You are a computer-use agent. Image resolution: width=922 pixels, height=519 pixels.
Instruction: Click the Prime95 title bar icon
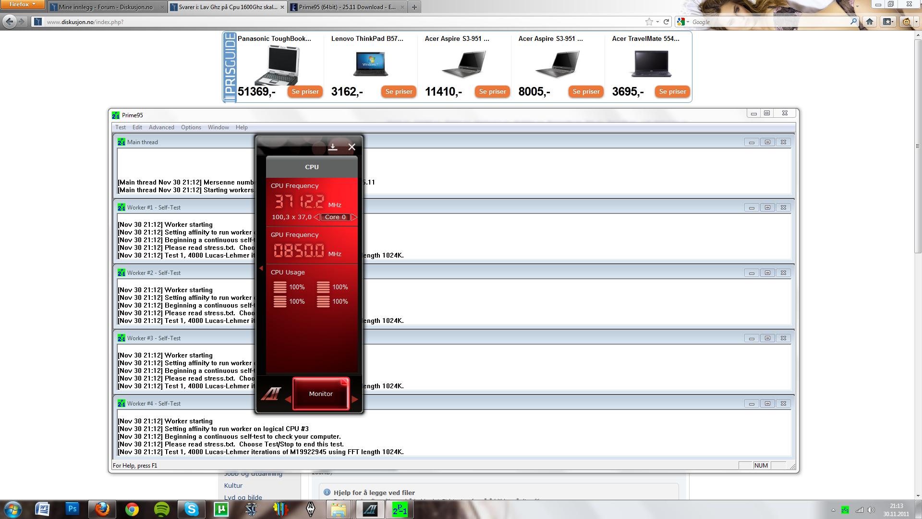[x=116, y=115]
